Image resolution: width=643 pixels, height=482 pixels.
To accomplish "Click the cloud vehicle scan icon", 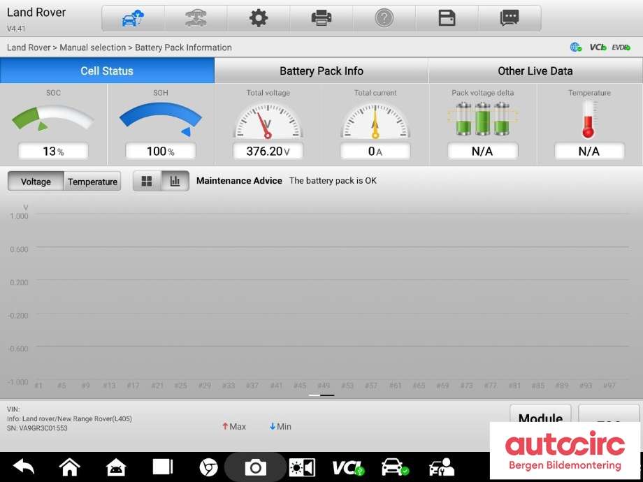I will 133,18.
